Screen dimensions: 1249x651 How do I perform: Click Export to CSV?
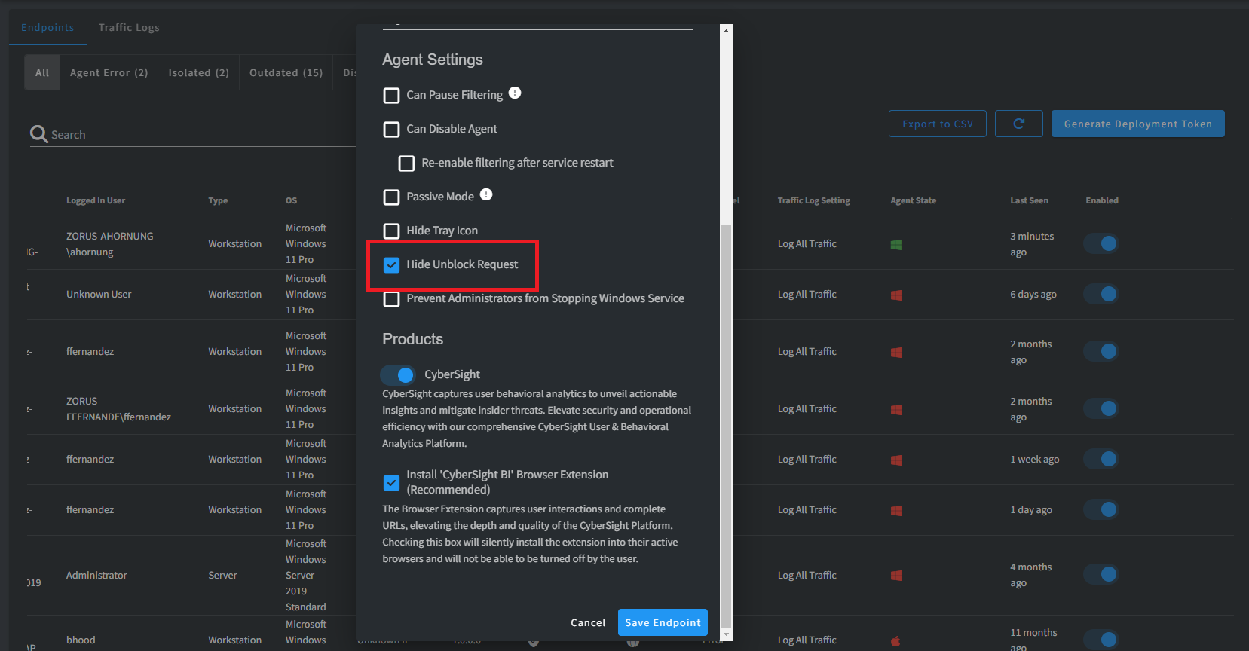point(937,124)
